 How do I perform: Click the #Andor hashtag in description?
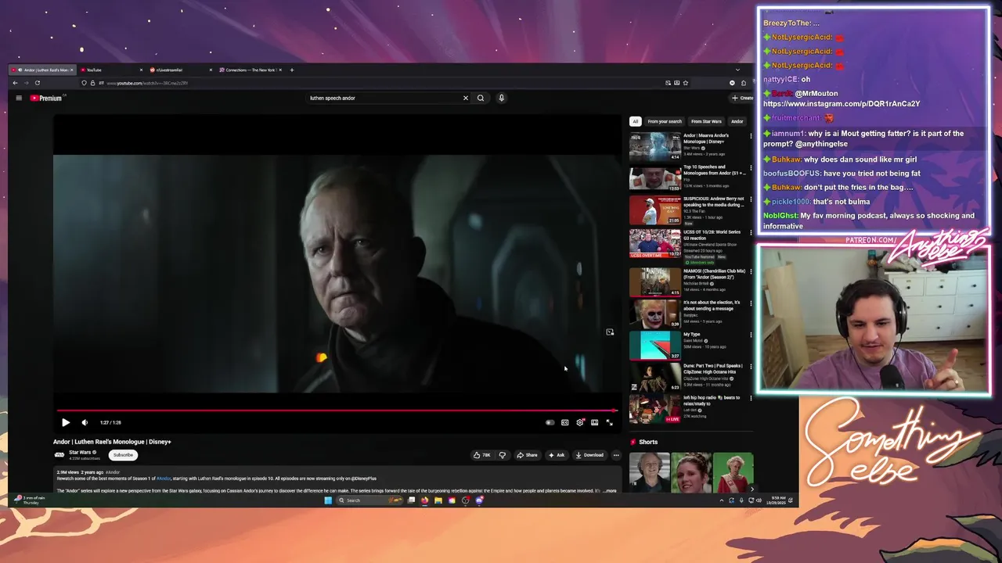(163, 479)
